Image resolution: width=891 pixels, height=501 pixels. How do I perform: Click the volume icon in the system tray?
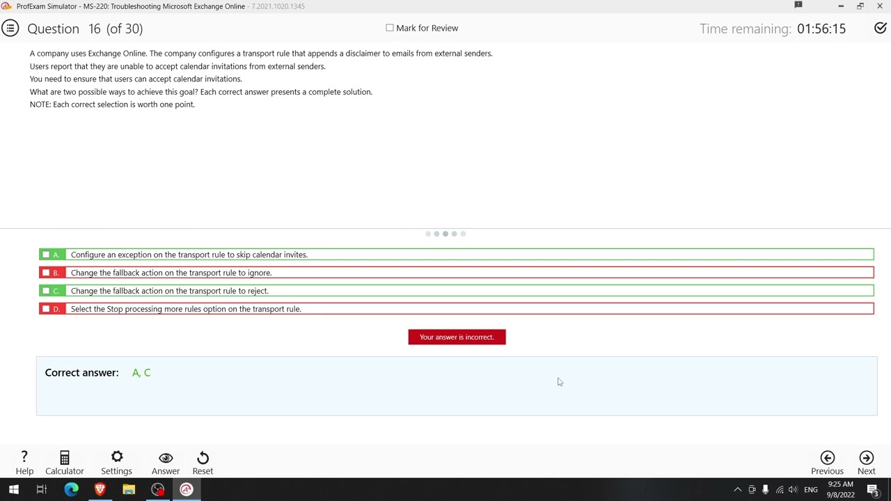coord(793,490)
